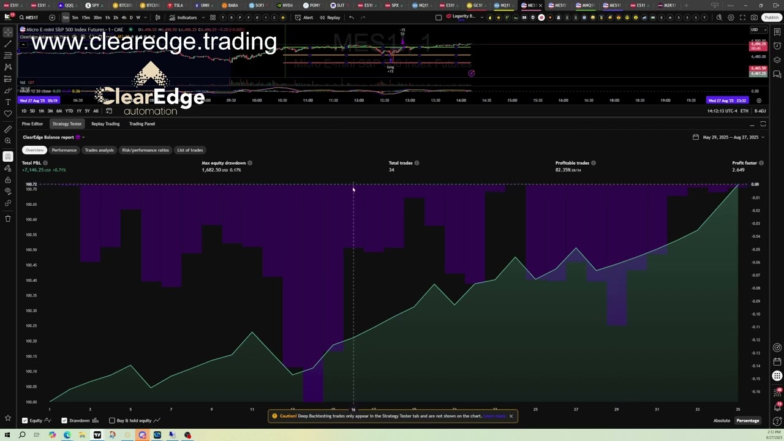Start bar Replay mode

[330, 17]
